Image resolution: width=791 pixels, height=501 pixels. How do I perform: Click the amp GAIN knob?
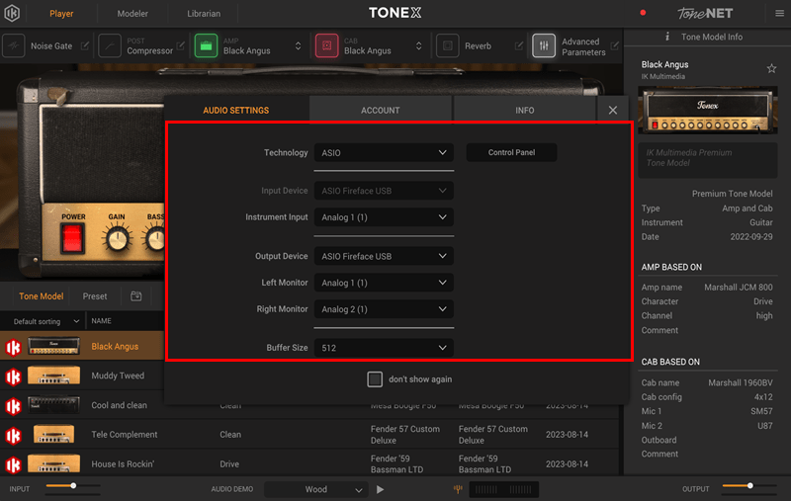[117, 239]
